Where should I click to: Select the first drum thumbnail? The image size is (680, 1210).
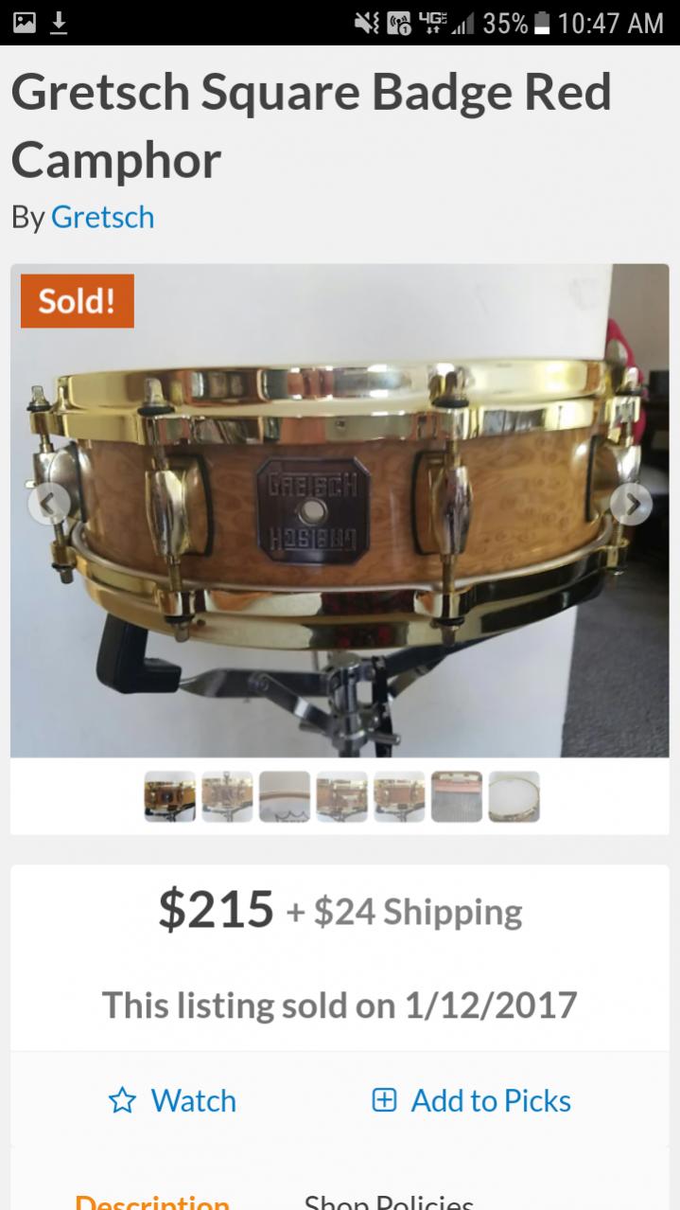pyautogui.click(x=169, y=796)
